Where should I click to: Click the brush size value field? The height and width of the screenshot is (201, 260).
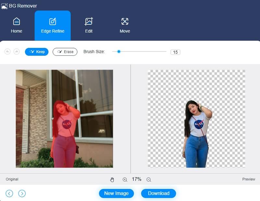pos(175,52)
